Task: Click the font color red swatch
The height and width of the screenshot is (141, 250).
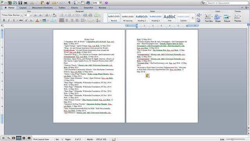Action: [37, 20]
